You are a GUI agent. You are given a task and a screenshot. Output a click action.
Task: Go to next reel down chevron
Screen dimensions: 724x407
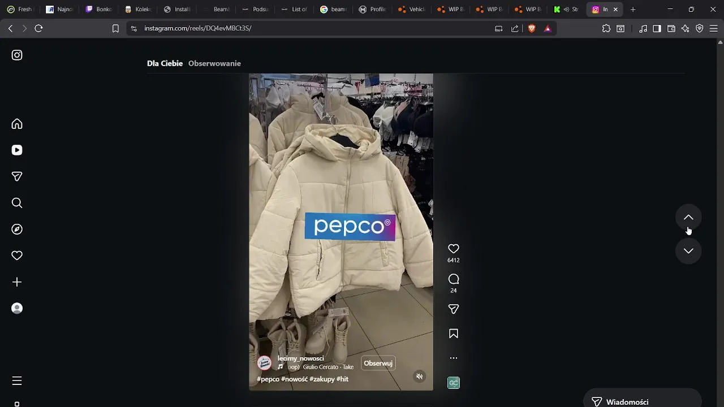[688, 251]
